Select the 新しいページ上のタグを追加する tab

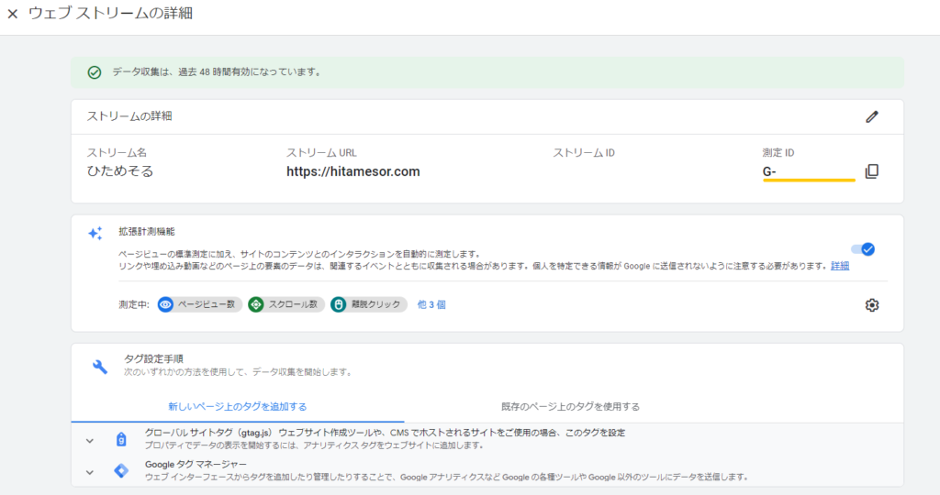pyautogui.click(x=237, y=406)
